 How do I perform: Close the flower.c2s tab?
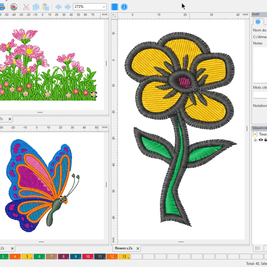(x=138, y=248)
